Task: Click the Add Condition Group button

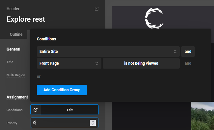Action: 62,90
